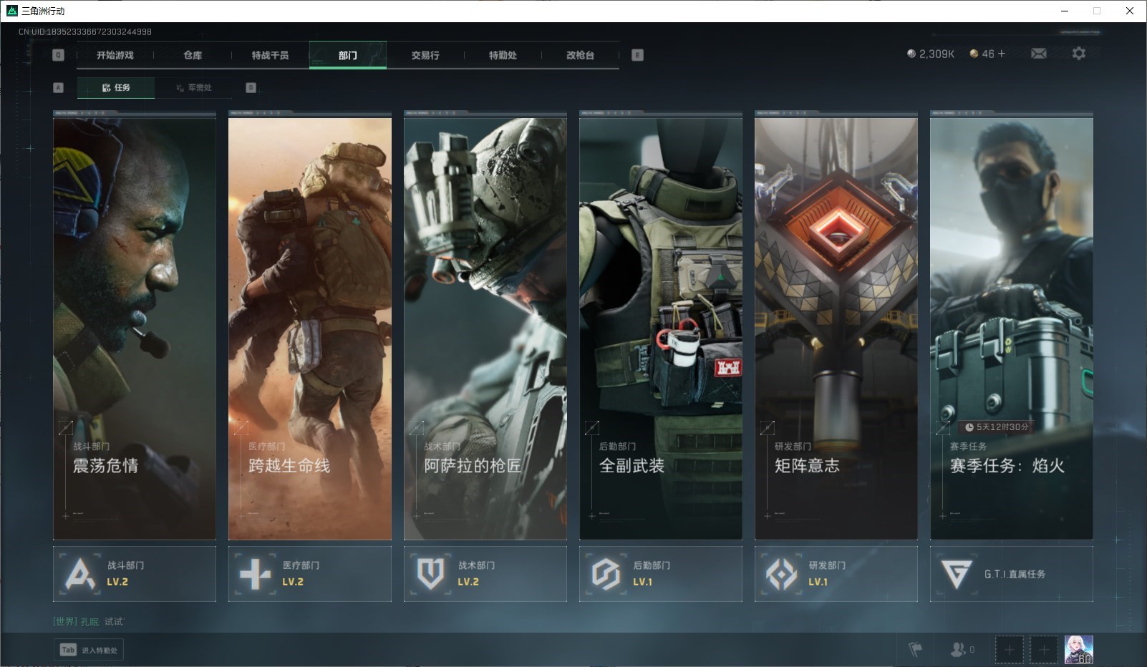Click the 医疗部门 cross emblem icon

(256, 574)
